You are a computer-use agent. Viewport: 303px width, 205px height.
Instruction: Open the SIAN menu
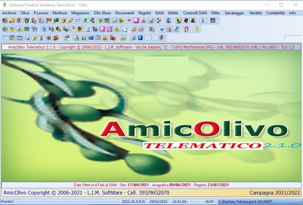(x=159, y=13)
